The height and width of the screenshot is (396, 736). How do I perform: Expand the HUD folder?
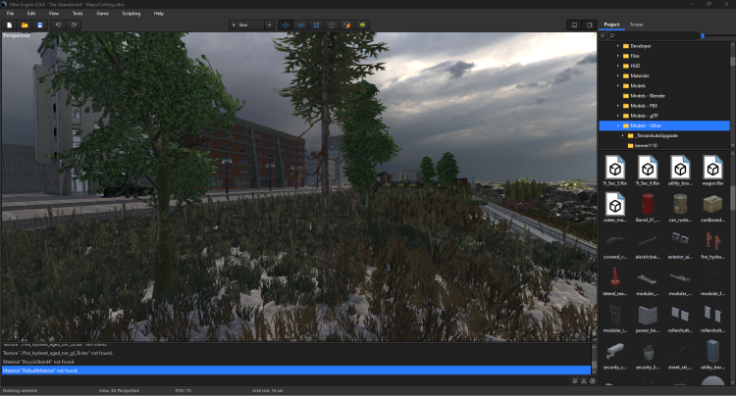(x=617, y=66)
